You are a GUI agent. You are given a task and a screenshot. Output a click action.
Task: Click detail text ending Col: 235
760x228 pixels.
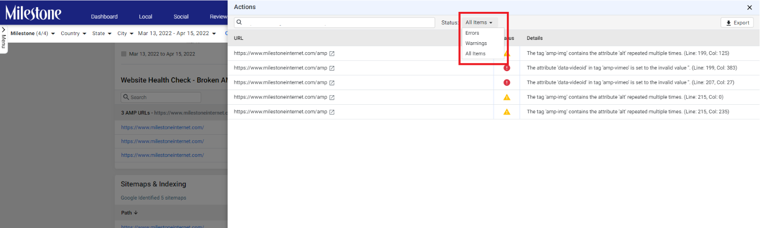coord(628,112)
